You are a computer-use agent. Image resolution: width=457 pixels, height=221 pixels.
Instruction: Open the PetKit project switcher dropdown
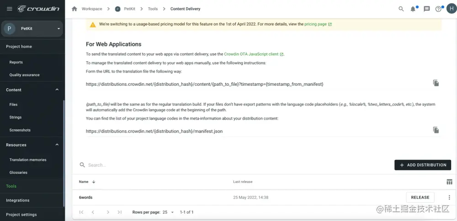[58, 29]
